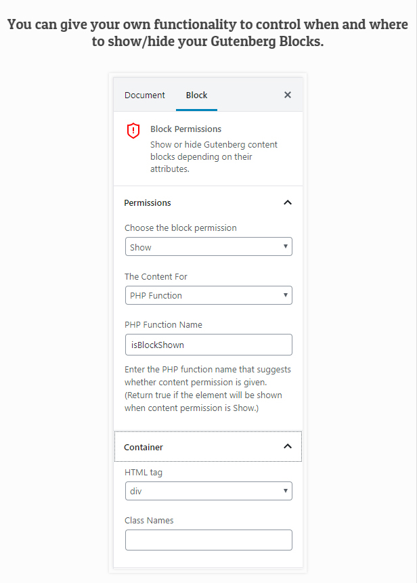
Task: Click the 'Choose the block permission' label
Action: click(181, 228)
